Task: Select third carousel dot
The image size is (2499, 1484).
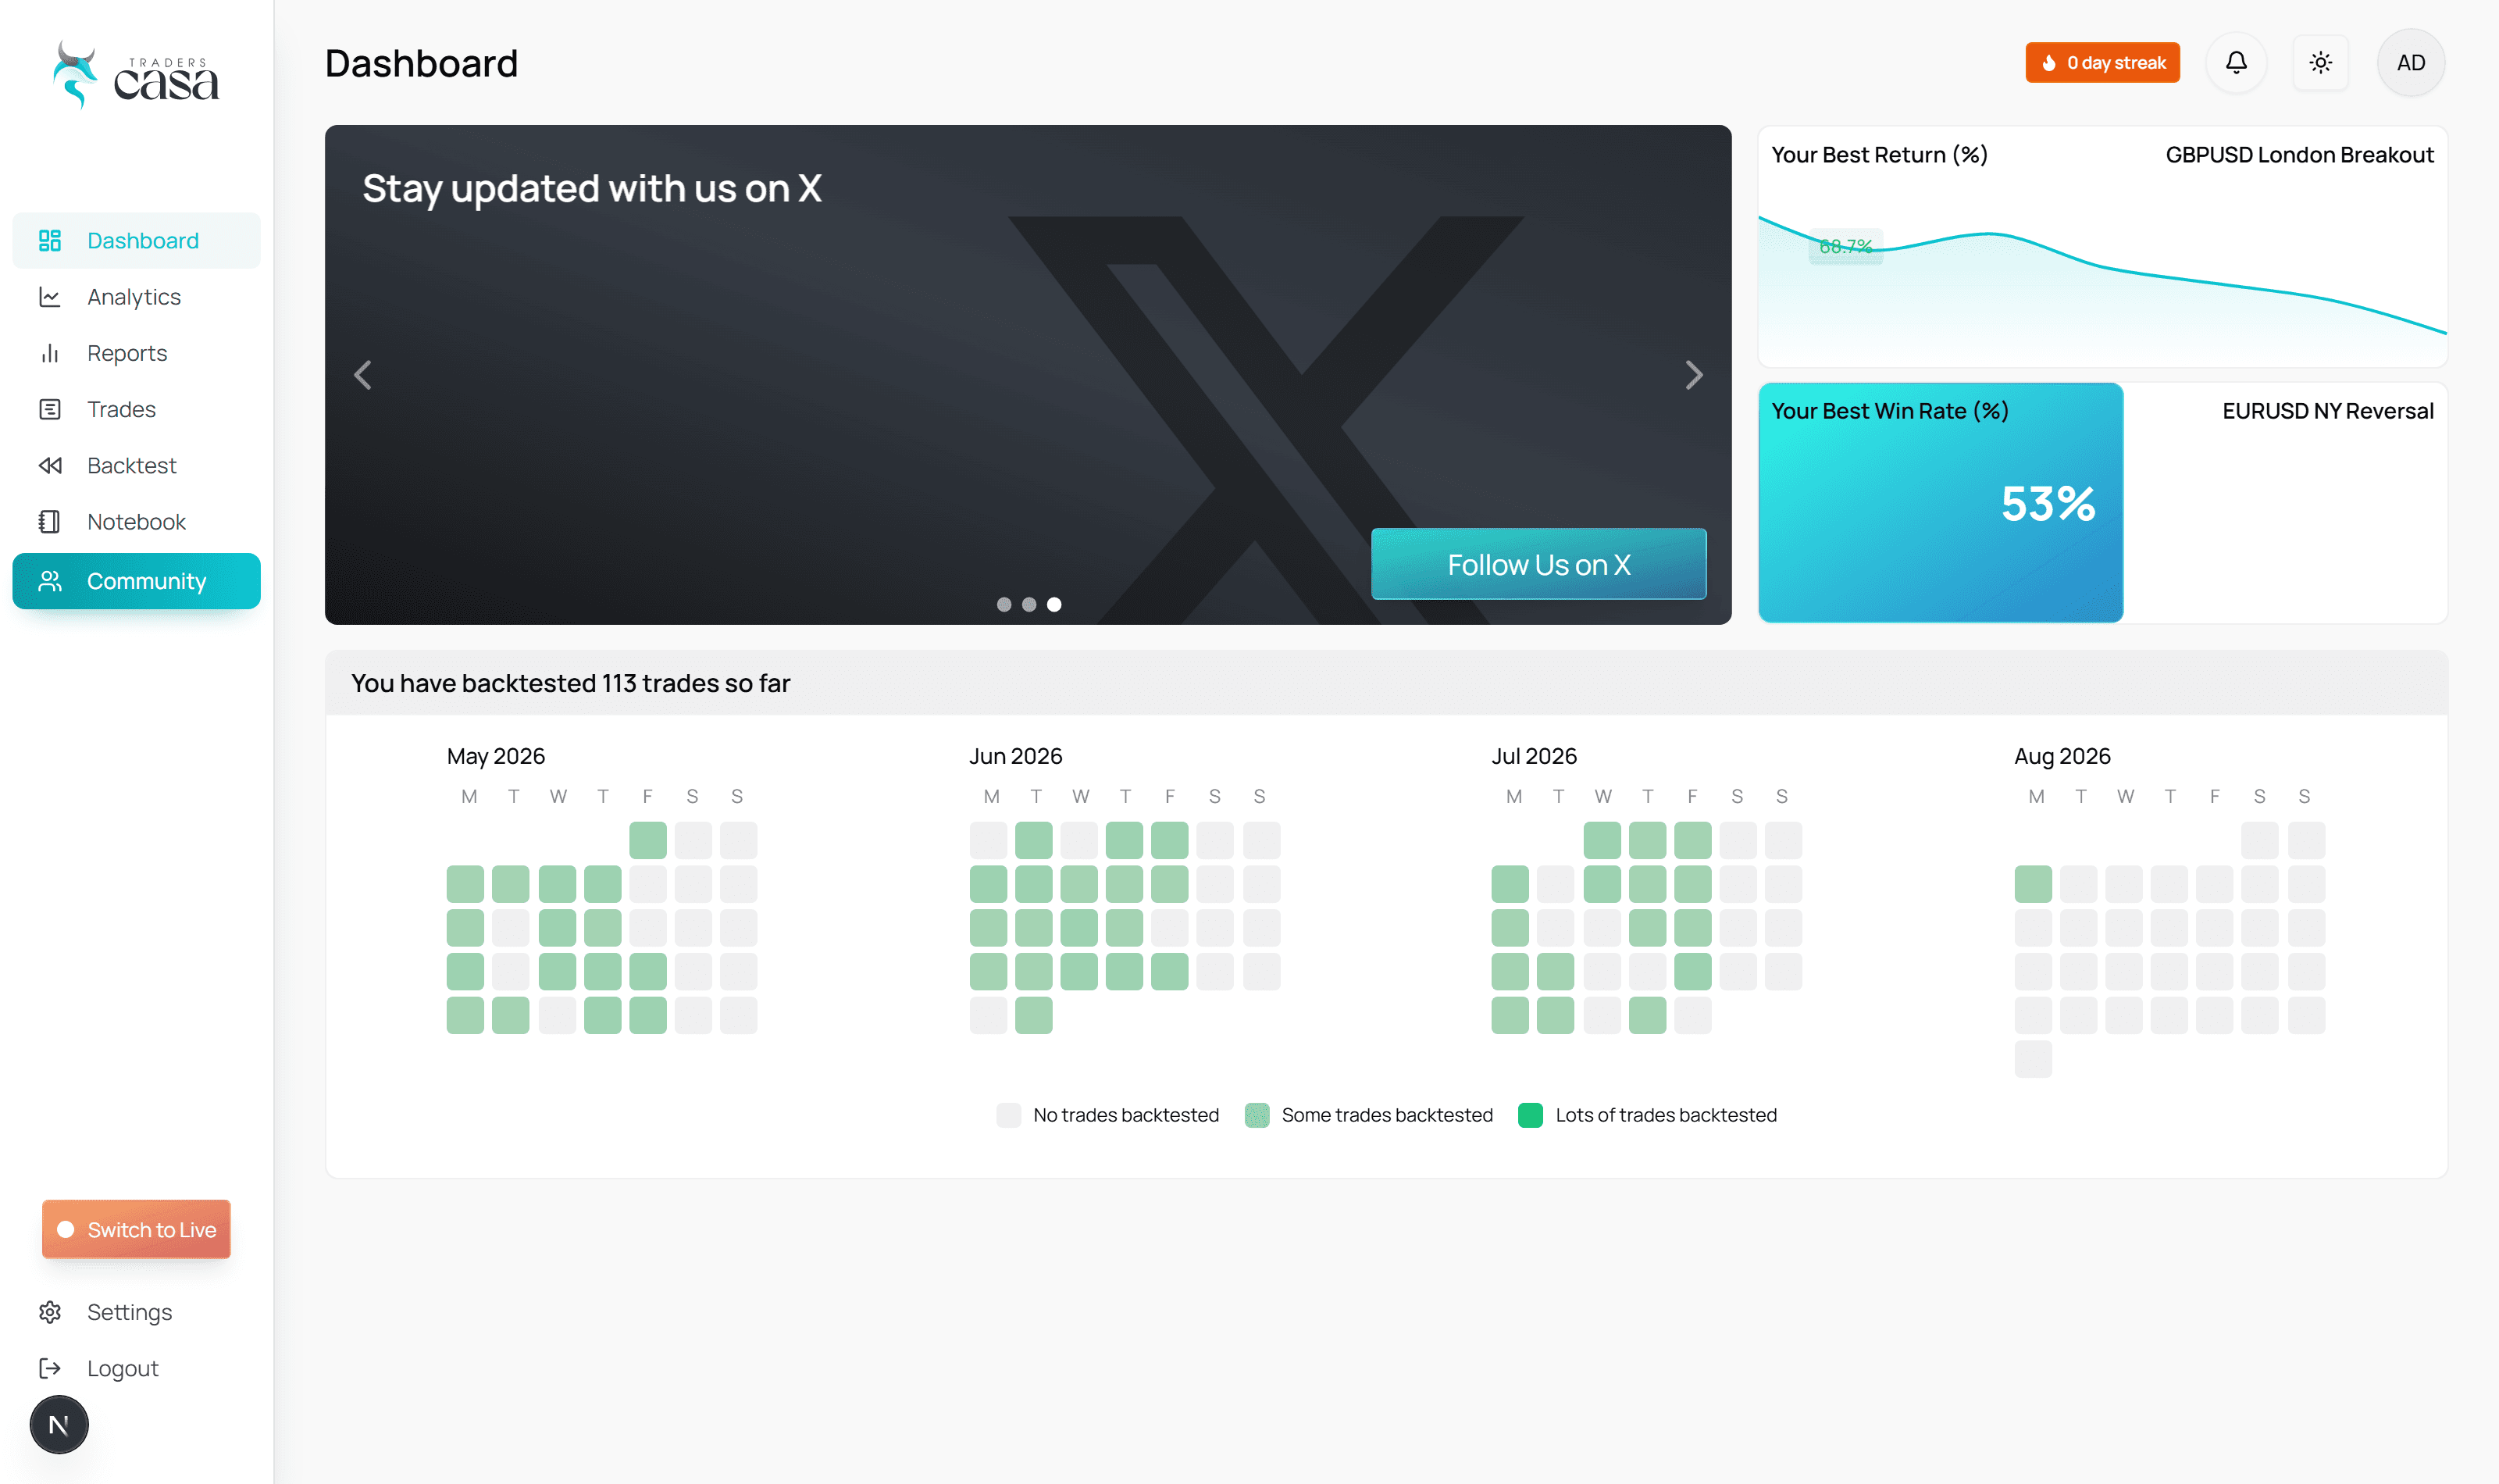Action: coord(1053,604)
